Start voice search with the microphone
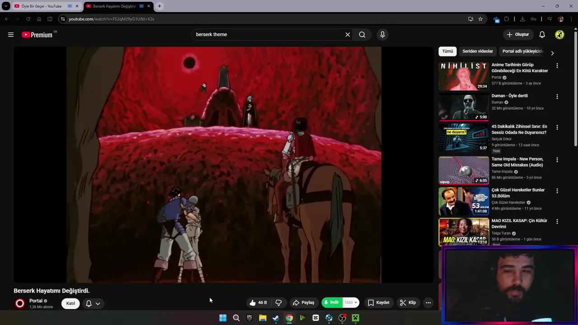Screen dimensions: 578x325 (382, 35)
